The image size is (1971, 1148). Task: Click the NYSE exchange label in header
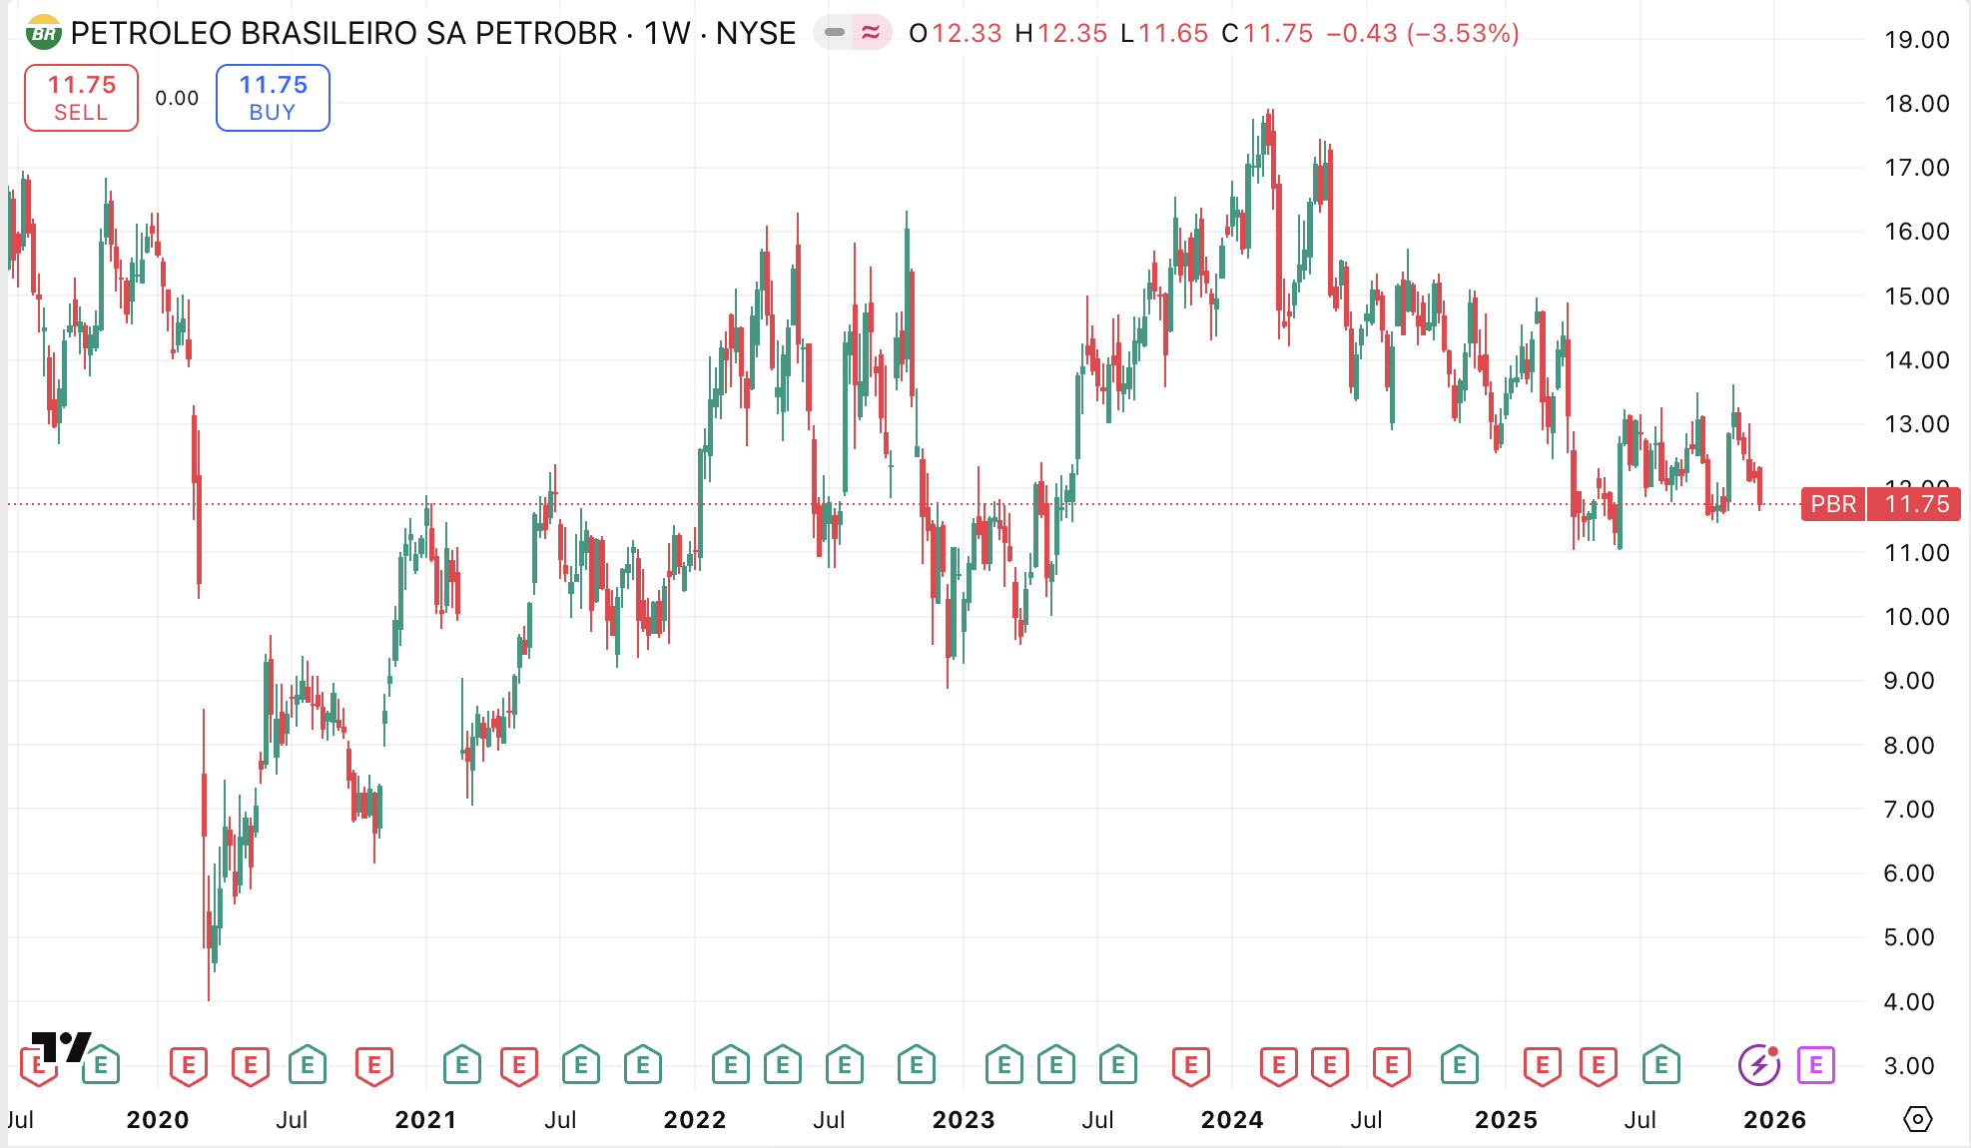point(756,33)
